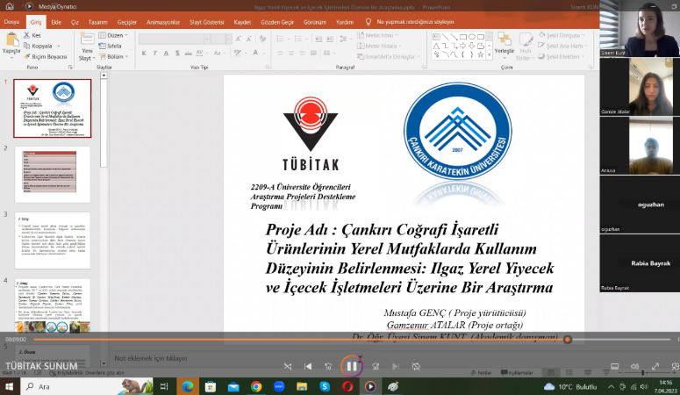Viewport: 680px width, 395px height.
Task: Click the video seek bar handle
Action: click(567, 340)
